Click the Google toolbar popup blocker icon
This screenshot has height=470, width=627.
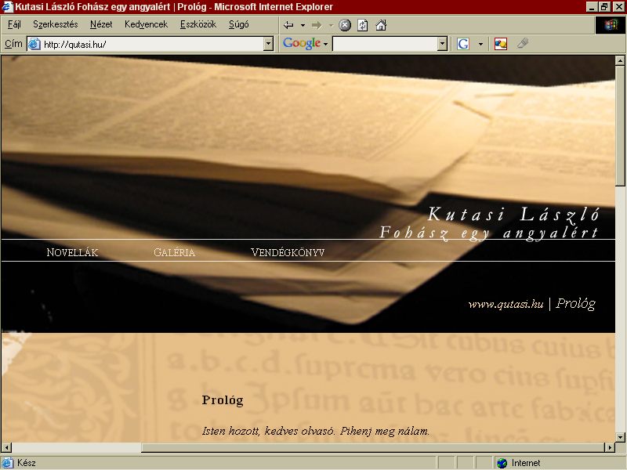[x=501, y=44]
